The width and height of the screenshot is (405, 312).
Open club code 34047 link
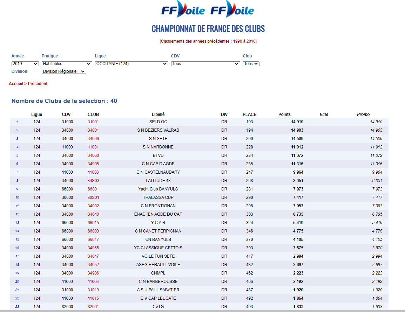point(93,256)
